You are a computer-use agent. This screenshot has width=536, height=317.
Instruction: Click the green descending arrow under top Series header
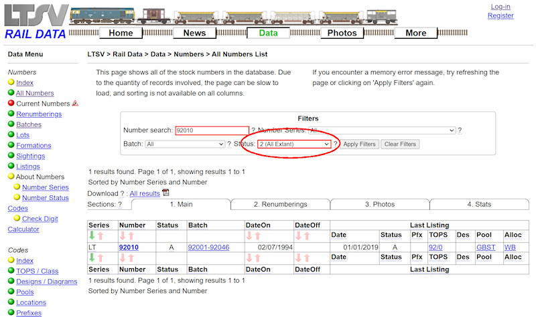[x=92, y=236]
